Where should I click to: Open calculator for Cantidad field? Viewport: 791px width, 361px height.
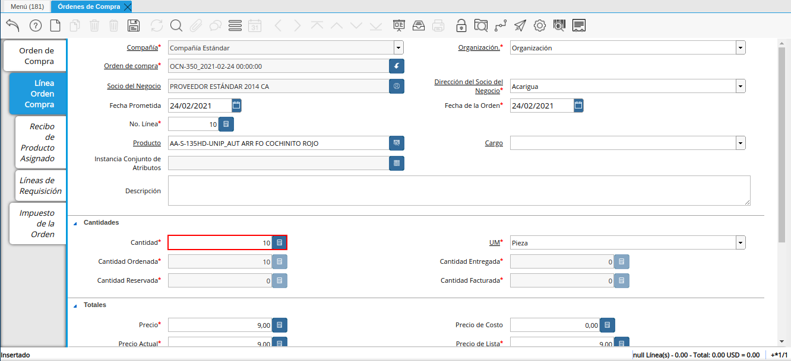coord(280,242)
